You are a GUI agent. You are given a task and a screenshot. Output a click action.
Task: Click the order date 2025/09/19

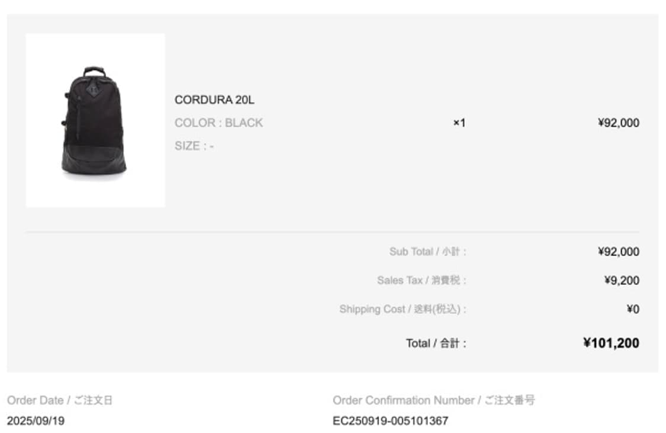click(36, 421)
